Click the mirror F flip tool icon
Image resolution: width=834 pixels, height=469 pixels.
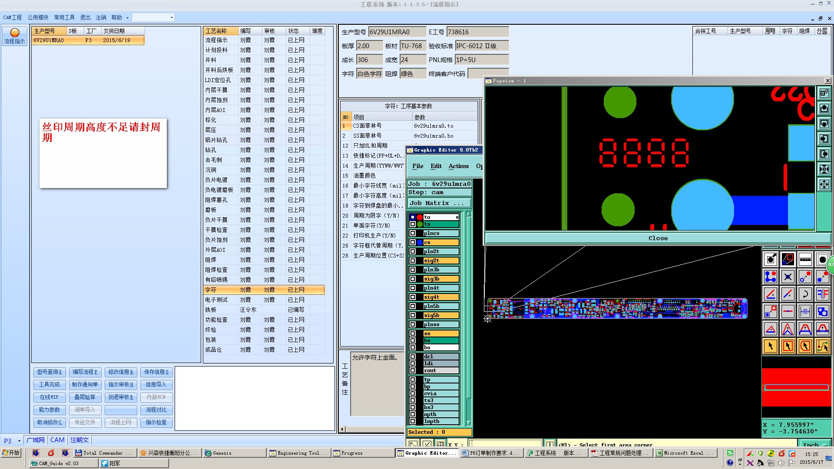[x=822, y=294]
